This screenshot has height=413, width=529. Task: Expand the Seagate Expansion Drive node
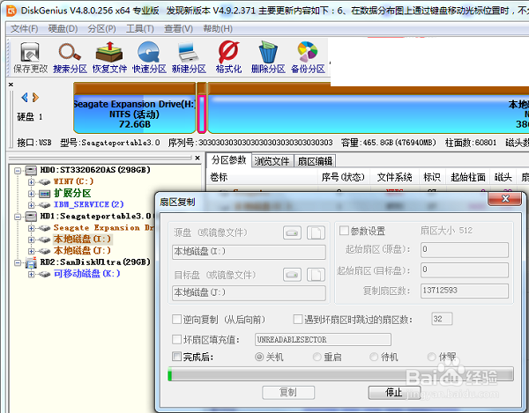point(32,228)
